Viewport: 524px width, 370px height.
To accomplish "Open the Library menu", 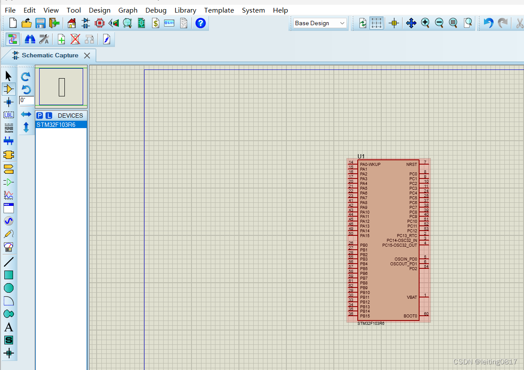I will 185,10.
